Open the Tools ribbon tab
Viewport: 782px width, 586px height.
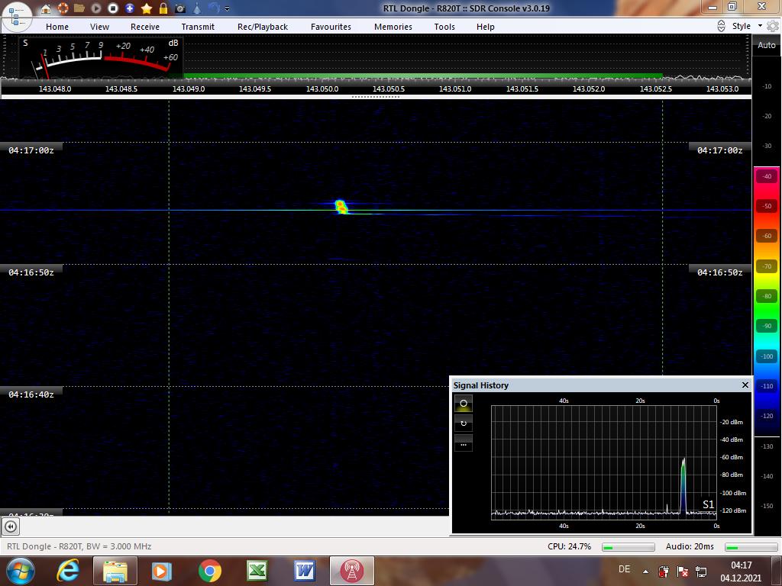(444, 27)
